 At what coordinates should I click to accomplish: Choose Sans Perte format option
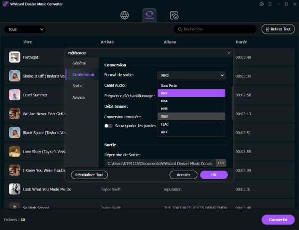click(x=191, y=85)
